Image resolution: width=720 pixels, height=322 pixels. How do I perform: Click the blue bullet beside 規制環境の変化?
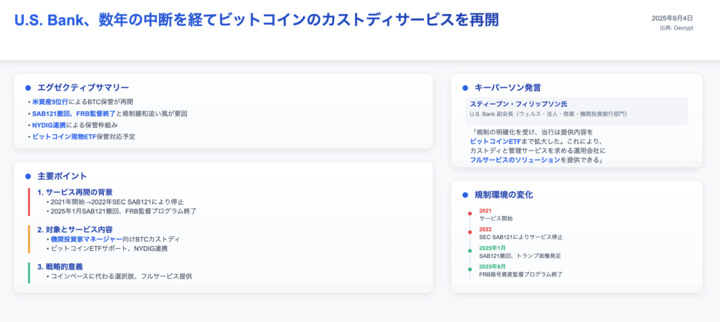pyautogui.click(x=465, y=195)
